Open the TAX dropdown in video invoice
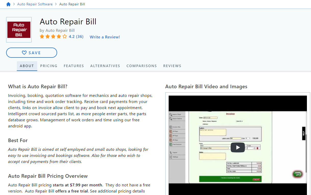The image size is (311, 195). point(247,138)
